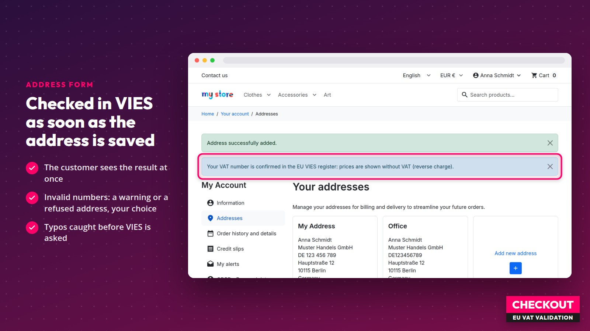Follow the 'Your account' breadcrumb link
The image size is (590, 331).
pyautogui.click(x=235, y=114)
